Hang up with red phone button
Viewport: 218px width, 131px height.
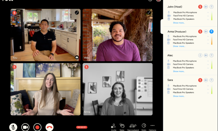coord(49,127)
